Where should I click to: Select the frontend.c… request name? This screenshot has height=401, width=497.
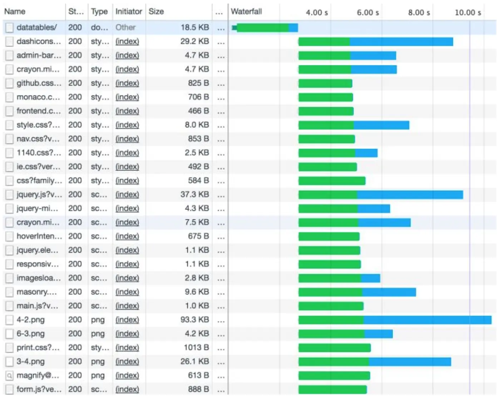pyautogui.click(x=39, y=111)
